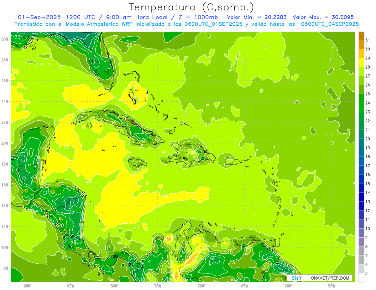
Task: Click the legend value '12'
Action: coord(368,211)
